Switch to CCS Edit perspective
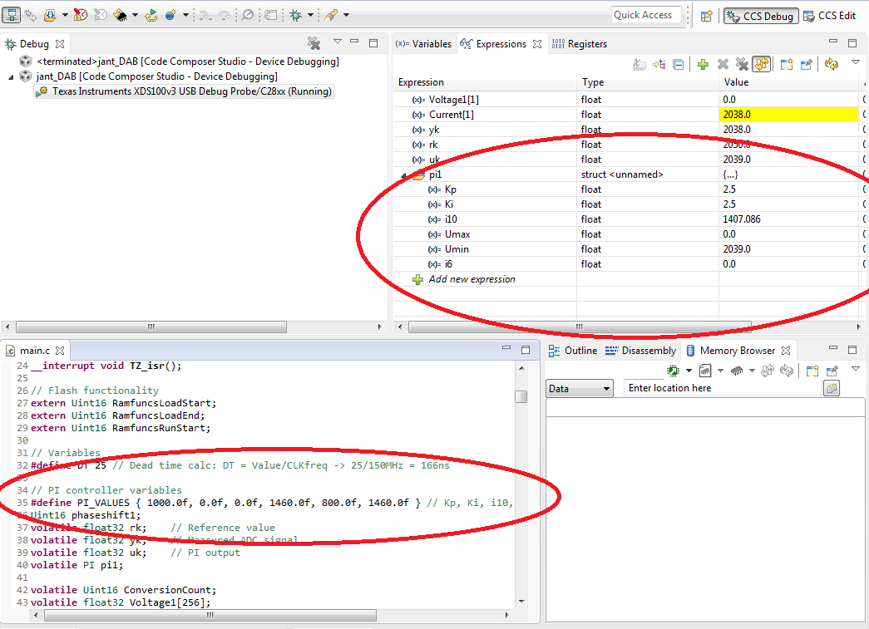 [830, 16]
